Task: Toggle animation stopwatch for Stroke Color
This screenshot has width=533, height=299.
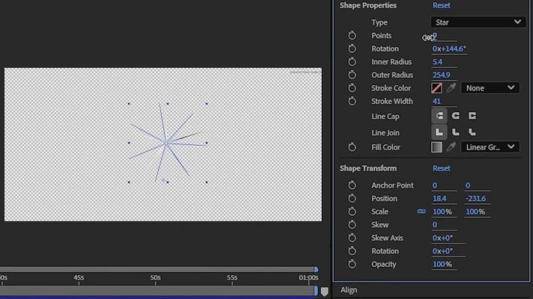Action: pos(352,88)
